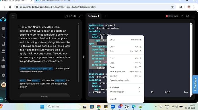Open the terminal more options menu
The height and width of the screenshot is (110, 198).
193,16
